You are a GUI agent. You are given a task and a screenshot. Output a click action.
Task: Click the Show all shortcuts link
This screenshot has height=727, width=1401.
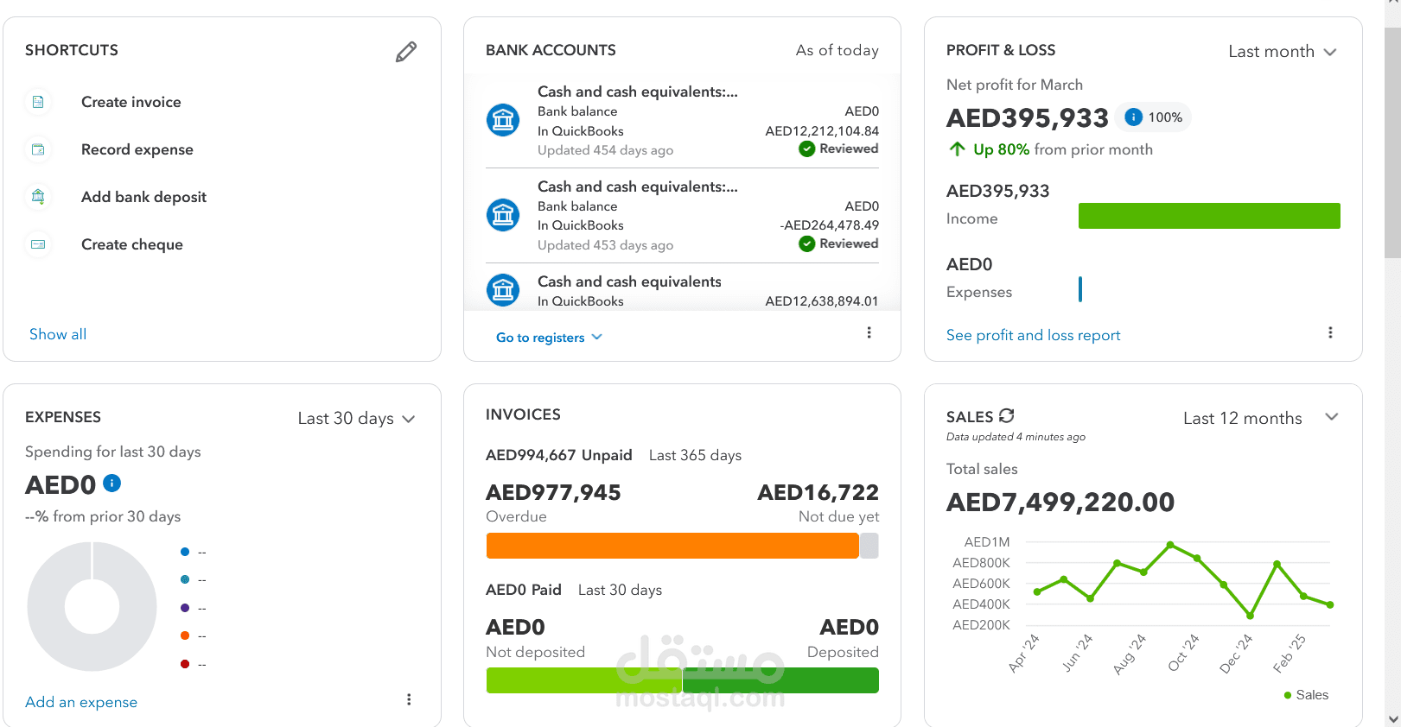pyautogui.click(x=58, y=334)
